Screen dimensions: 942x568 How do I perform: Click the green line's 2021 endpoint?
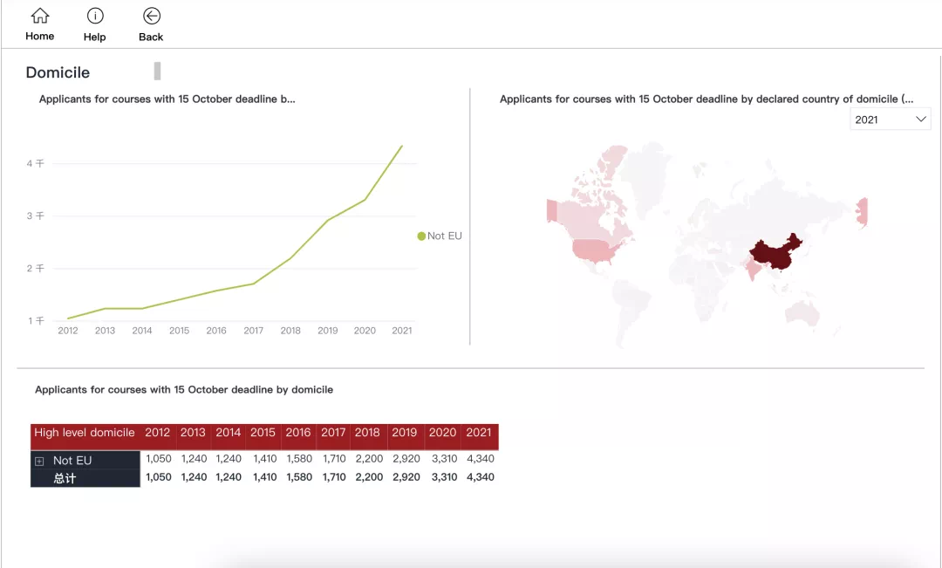click(x=402, y=146)
